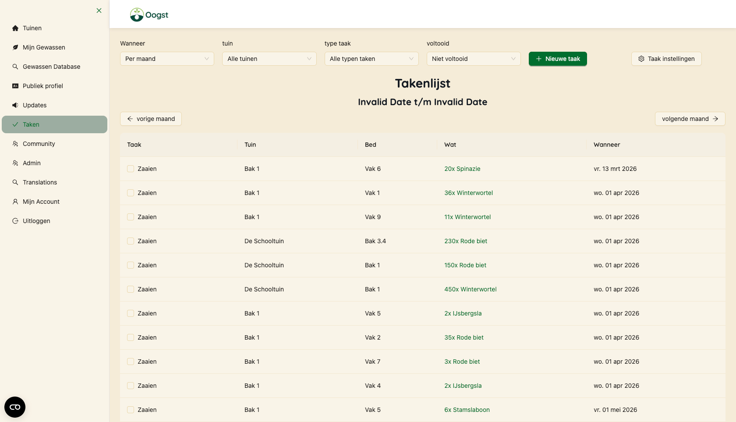Check the 450x Winterwortel task
This screenshot has width=736, height=422.
pyautogui.click(x=131, y=289)
